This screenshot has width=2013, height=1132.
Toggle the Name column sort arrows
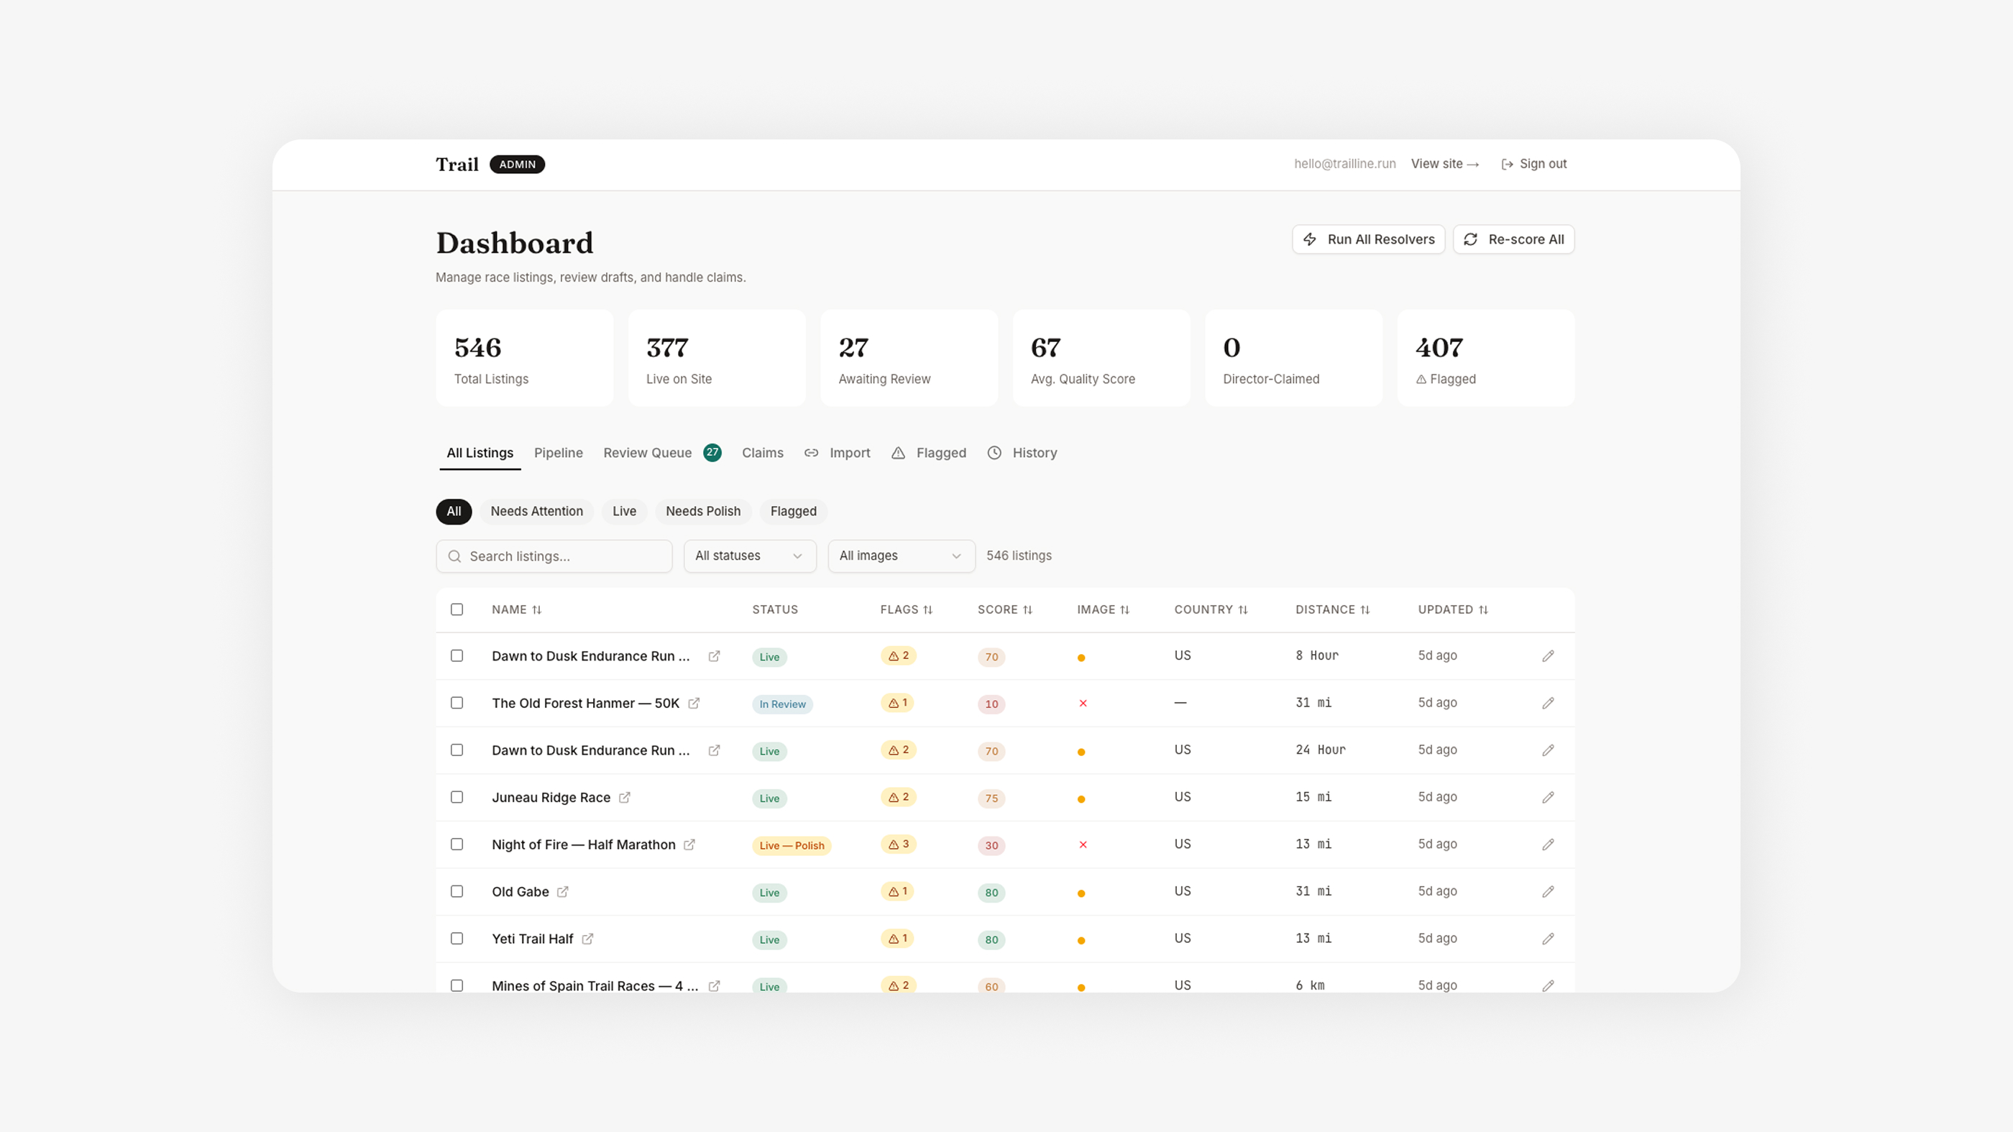pyautogui.click(x=537, y=609)
